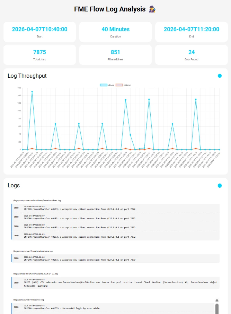Select the Start card value 2026-04-07T10:40:00

point(39,29)
